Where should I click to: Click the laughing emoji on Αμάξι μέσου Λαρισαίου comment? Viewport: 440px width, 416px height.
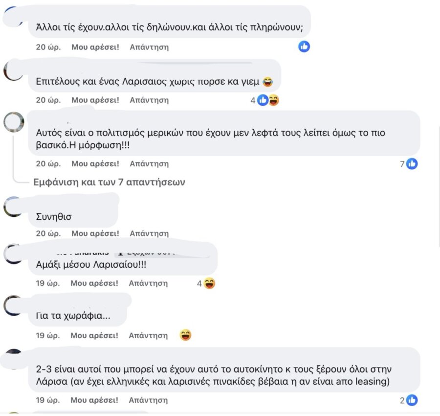click(x=209, y=283)
